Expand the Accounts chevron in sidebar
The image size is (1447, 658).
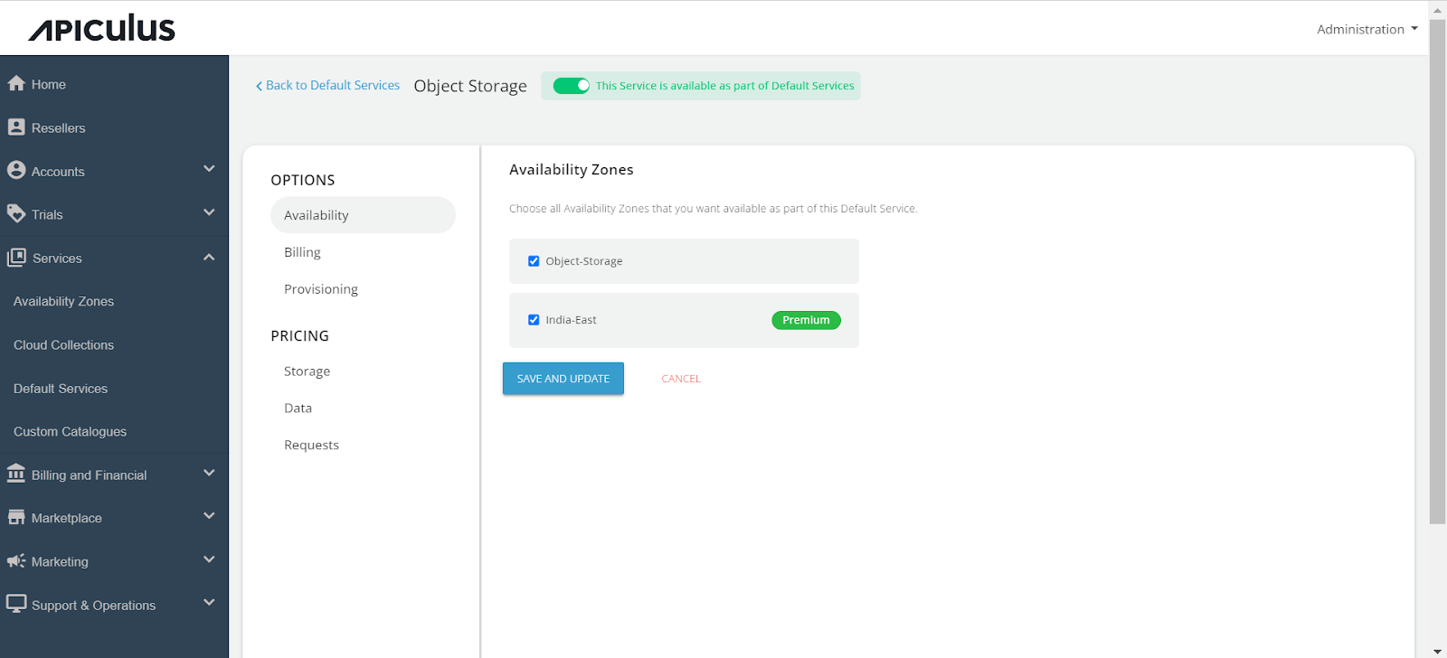(209, 169)
